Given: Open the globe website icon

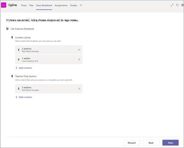Looking at the screenshot, I should (183, 5).
